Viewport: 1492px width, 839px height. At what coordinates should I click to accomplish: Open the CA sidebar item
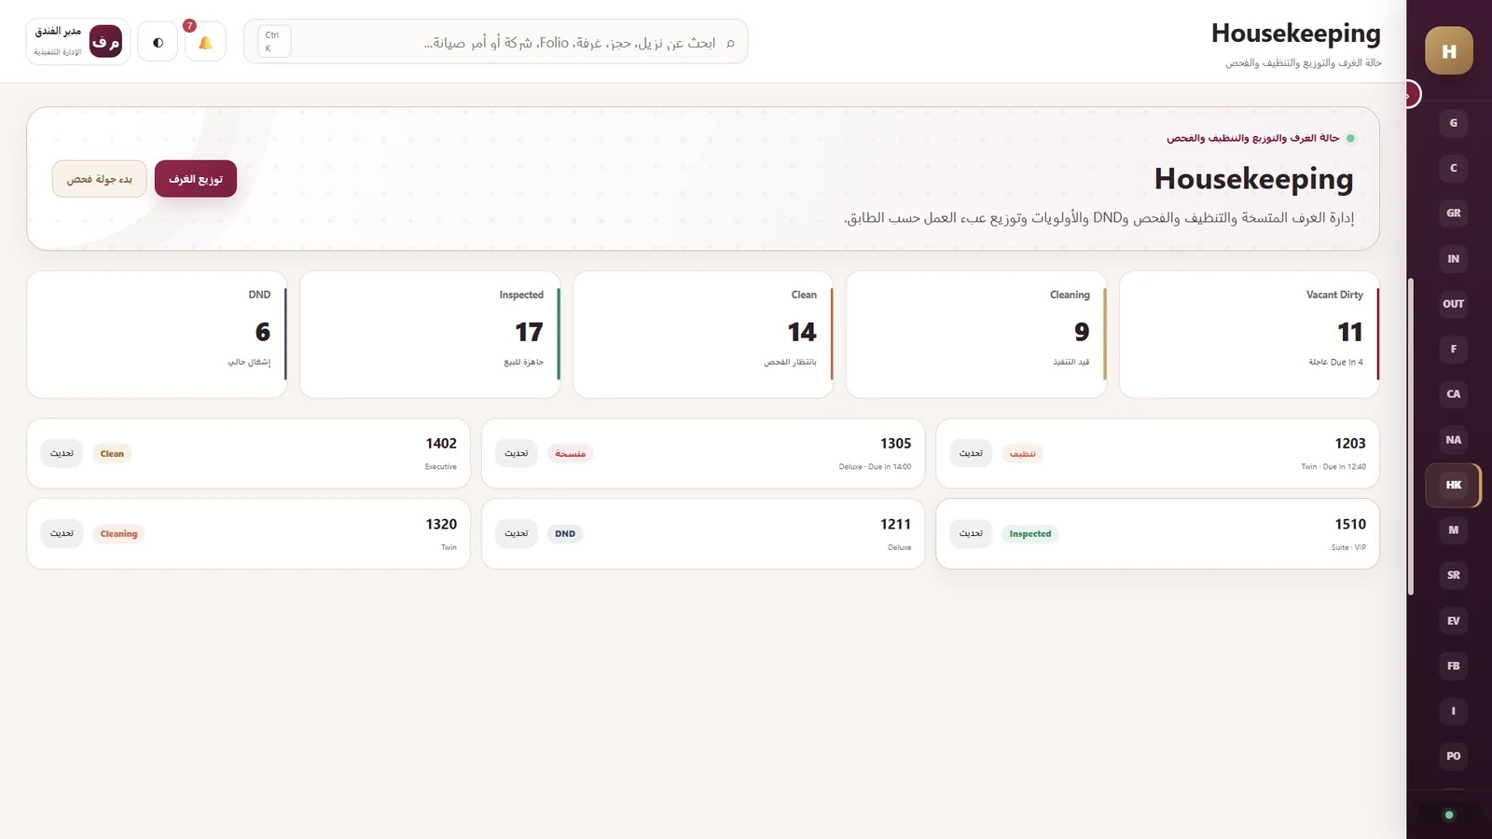coord(1453,394)
